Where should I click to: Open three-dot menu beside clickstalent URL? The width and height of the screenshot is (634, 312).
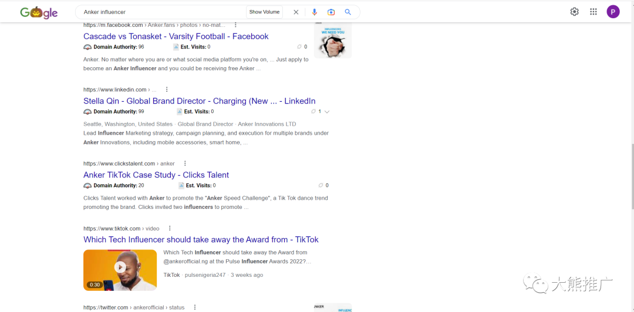pos(185,163)
